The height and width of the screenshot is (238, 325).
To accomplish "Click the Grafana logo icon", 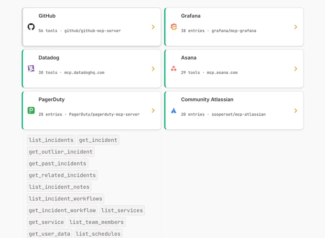I will coord(173,27).
